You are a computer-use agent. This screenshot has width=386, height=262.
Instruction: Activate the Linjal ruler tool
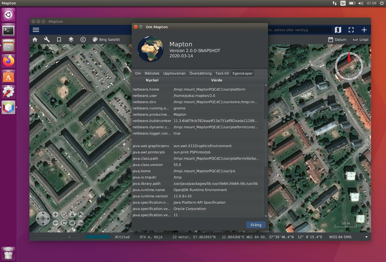(361, 40)
